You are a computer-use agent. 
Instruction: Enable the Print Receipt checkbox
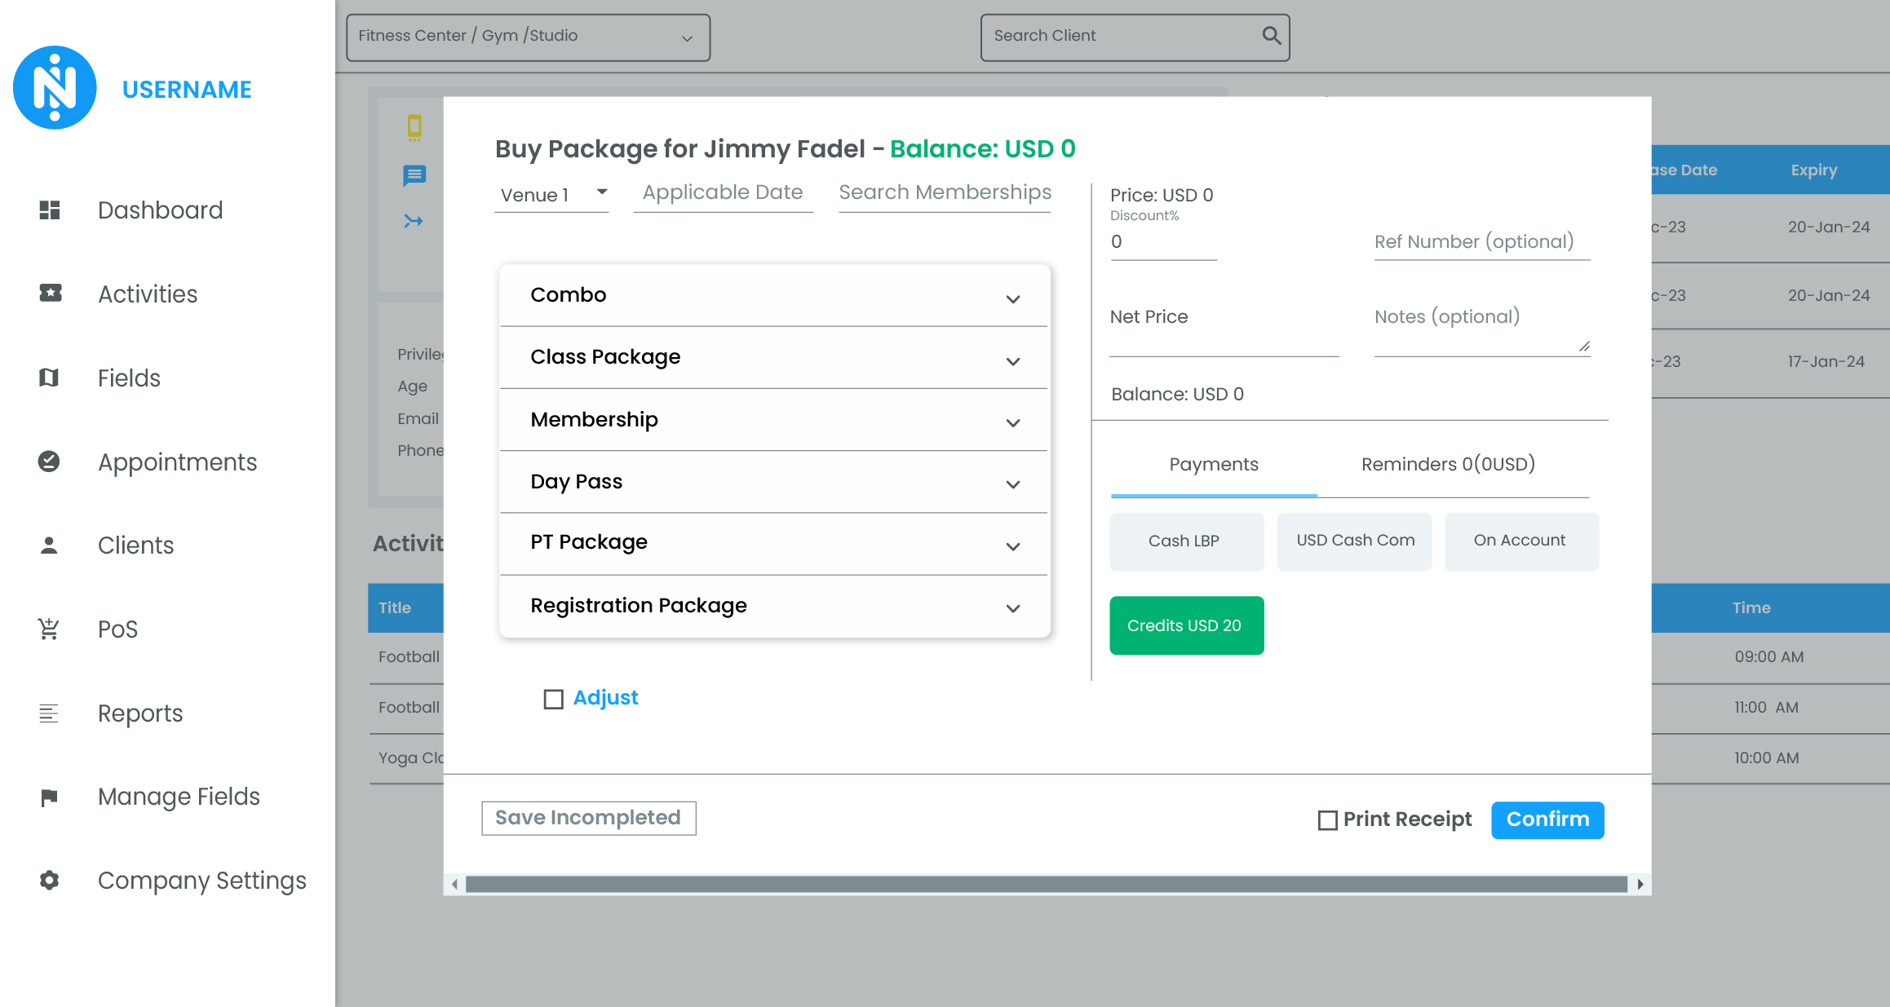[1327, 820]
